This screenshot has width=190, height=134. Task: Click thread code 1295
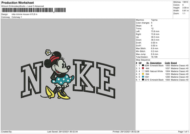(x=168, y=77)
